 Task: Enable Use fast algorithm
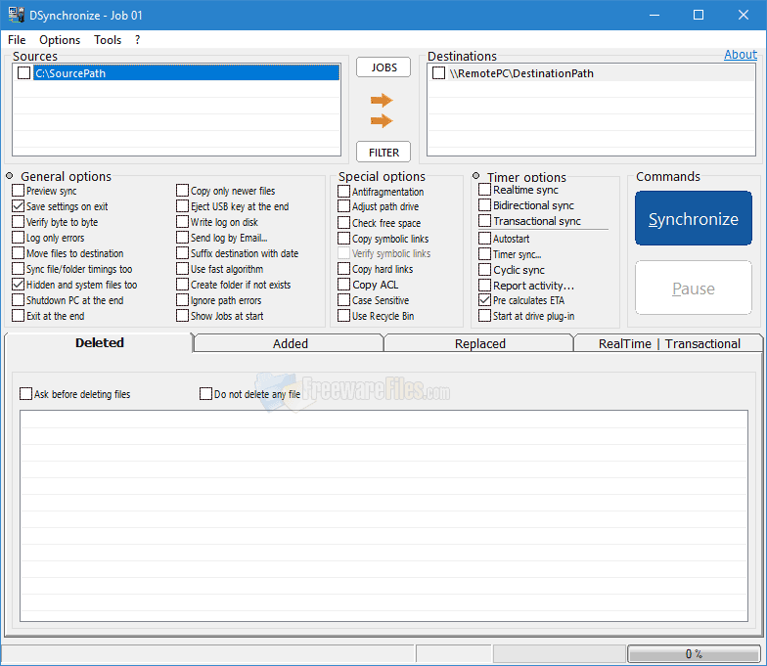click(182, 269)
